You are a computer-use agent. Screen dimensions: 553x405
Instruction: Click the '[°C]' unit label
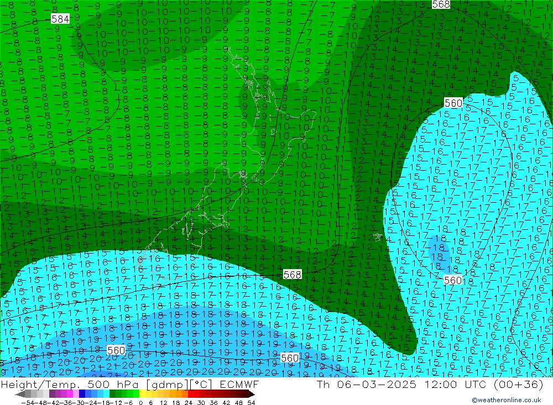(x=201, y=385)
